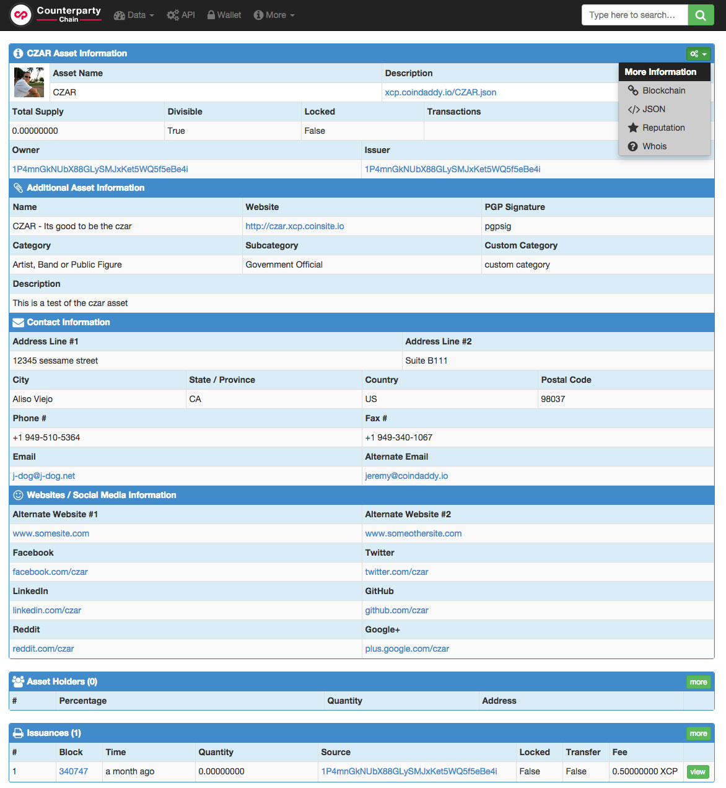The image size is (726, 788).
Task: Click the Reputation star menu item
Action: [663, 128]
